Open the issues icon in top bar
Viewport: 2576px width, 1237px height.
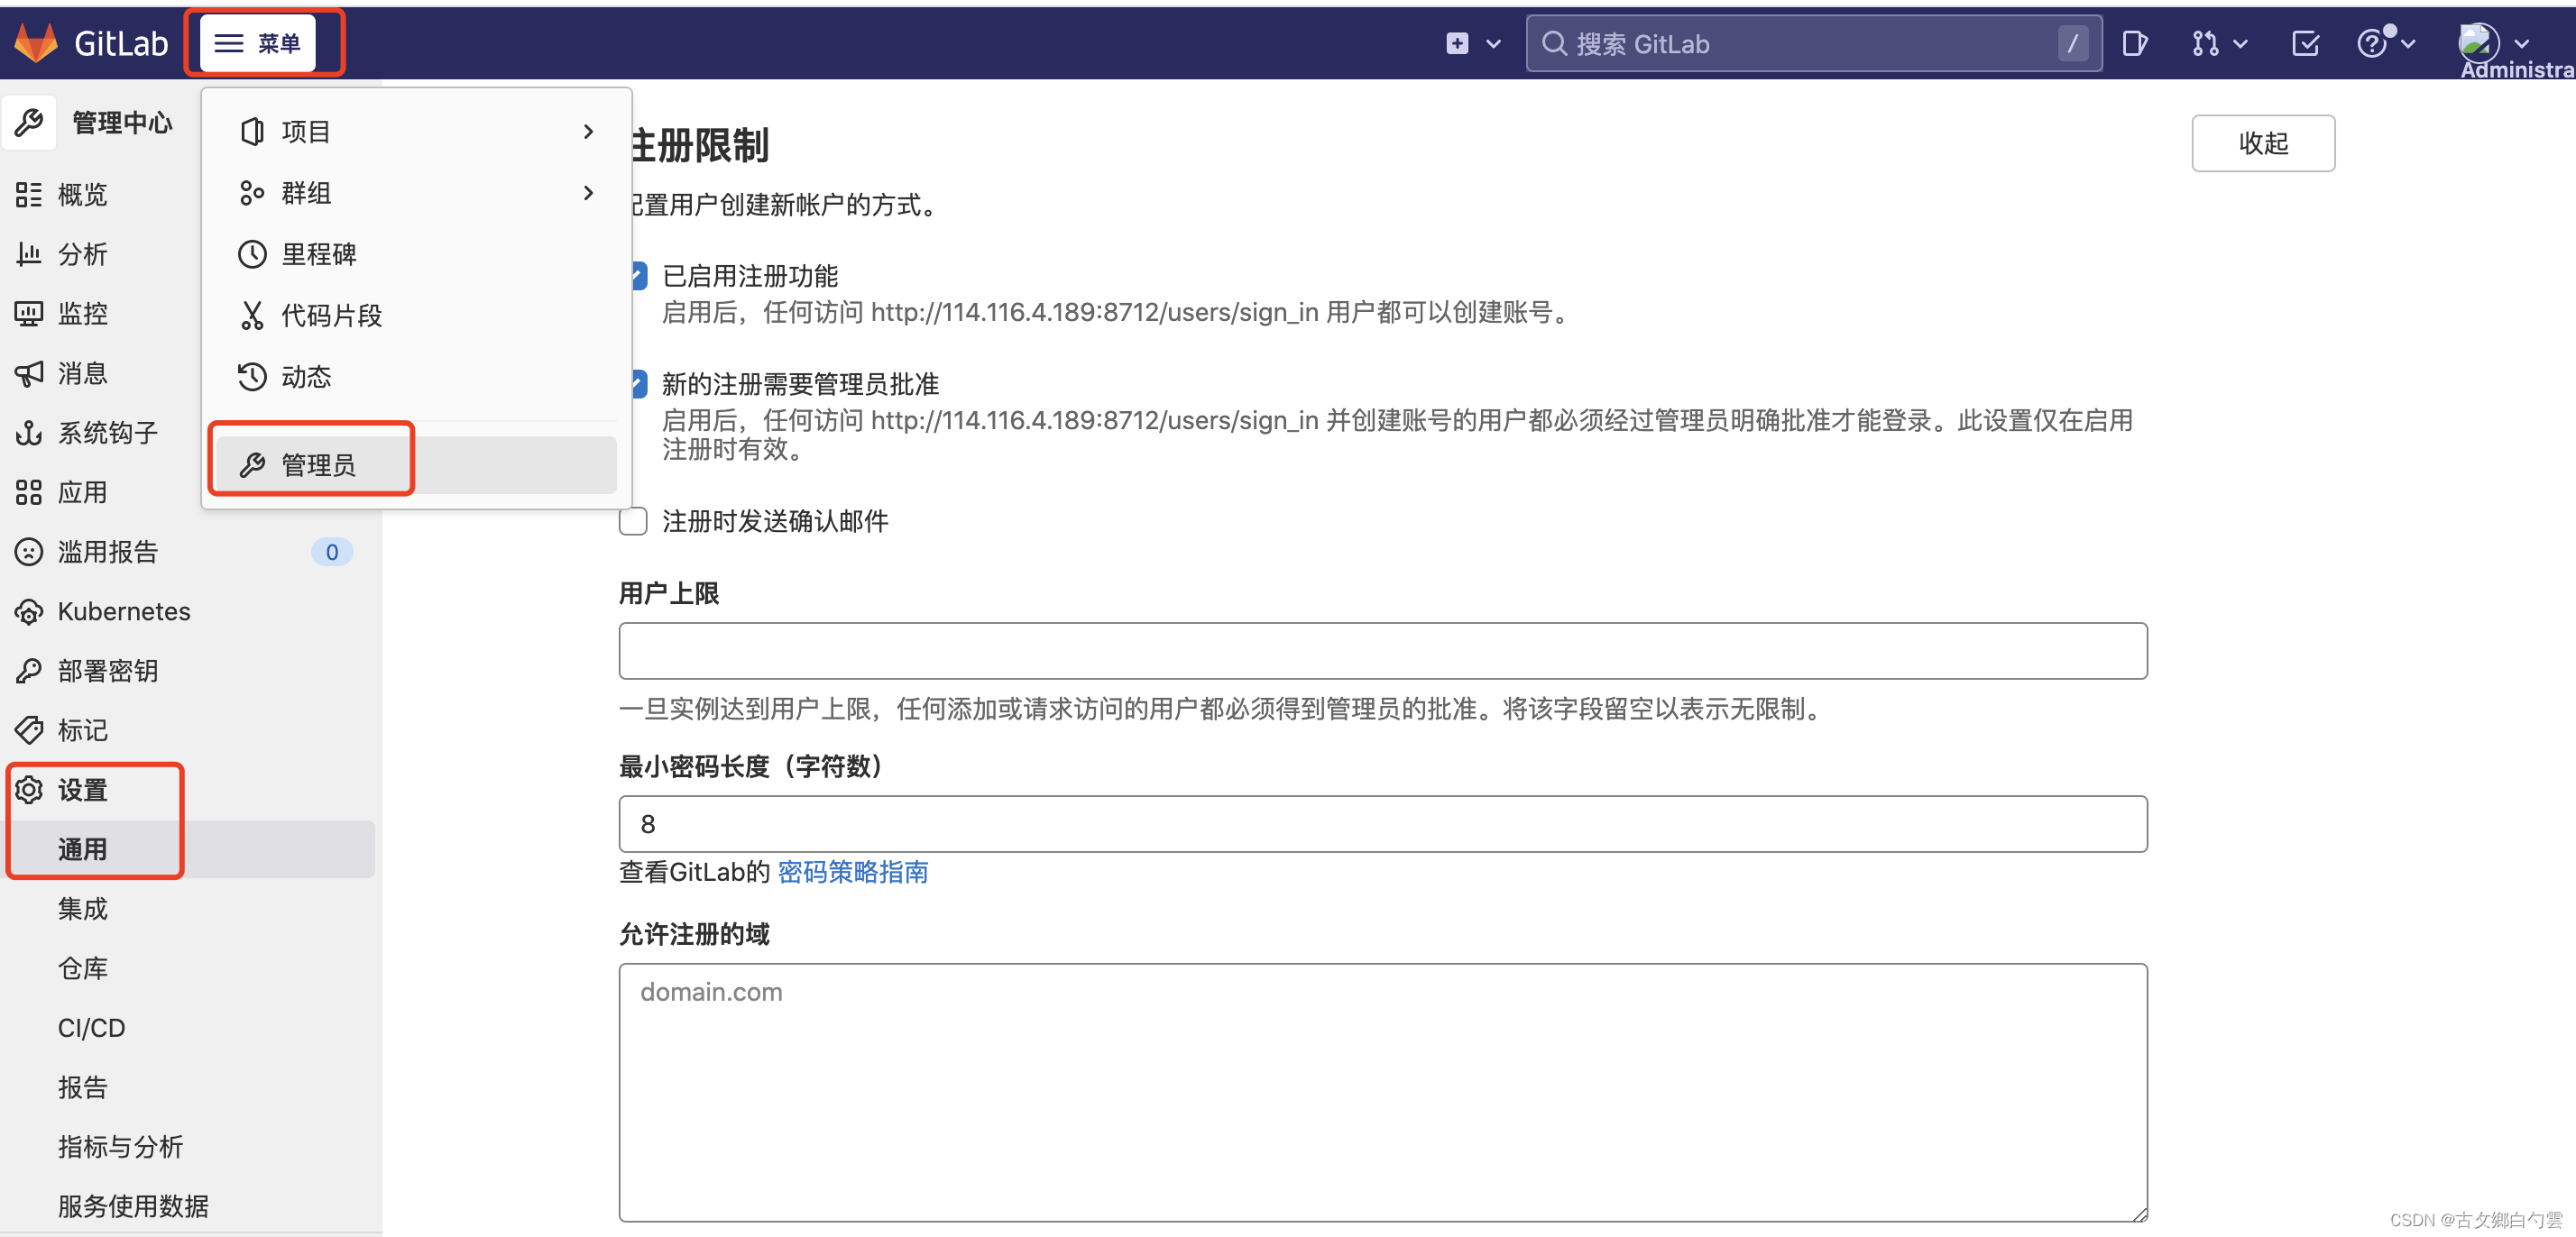(x=2134, y=44)
